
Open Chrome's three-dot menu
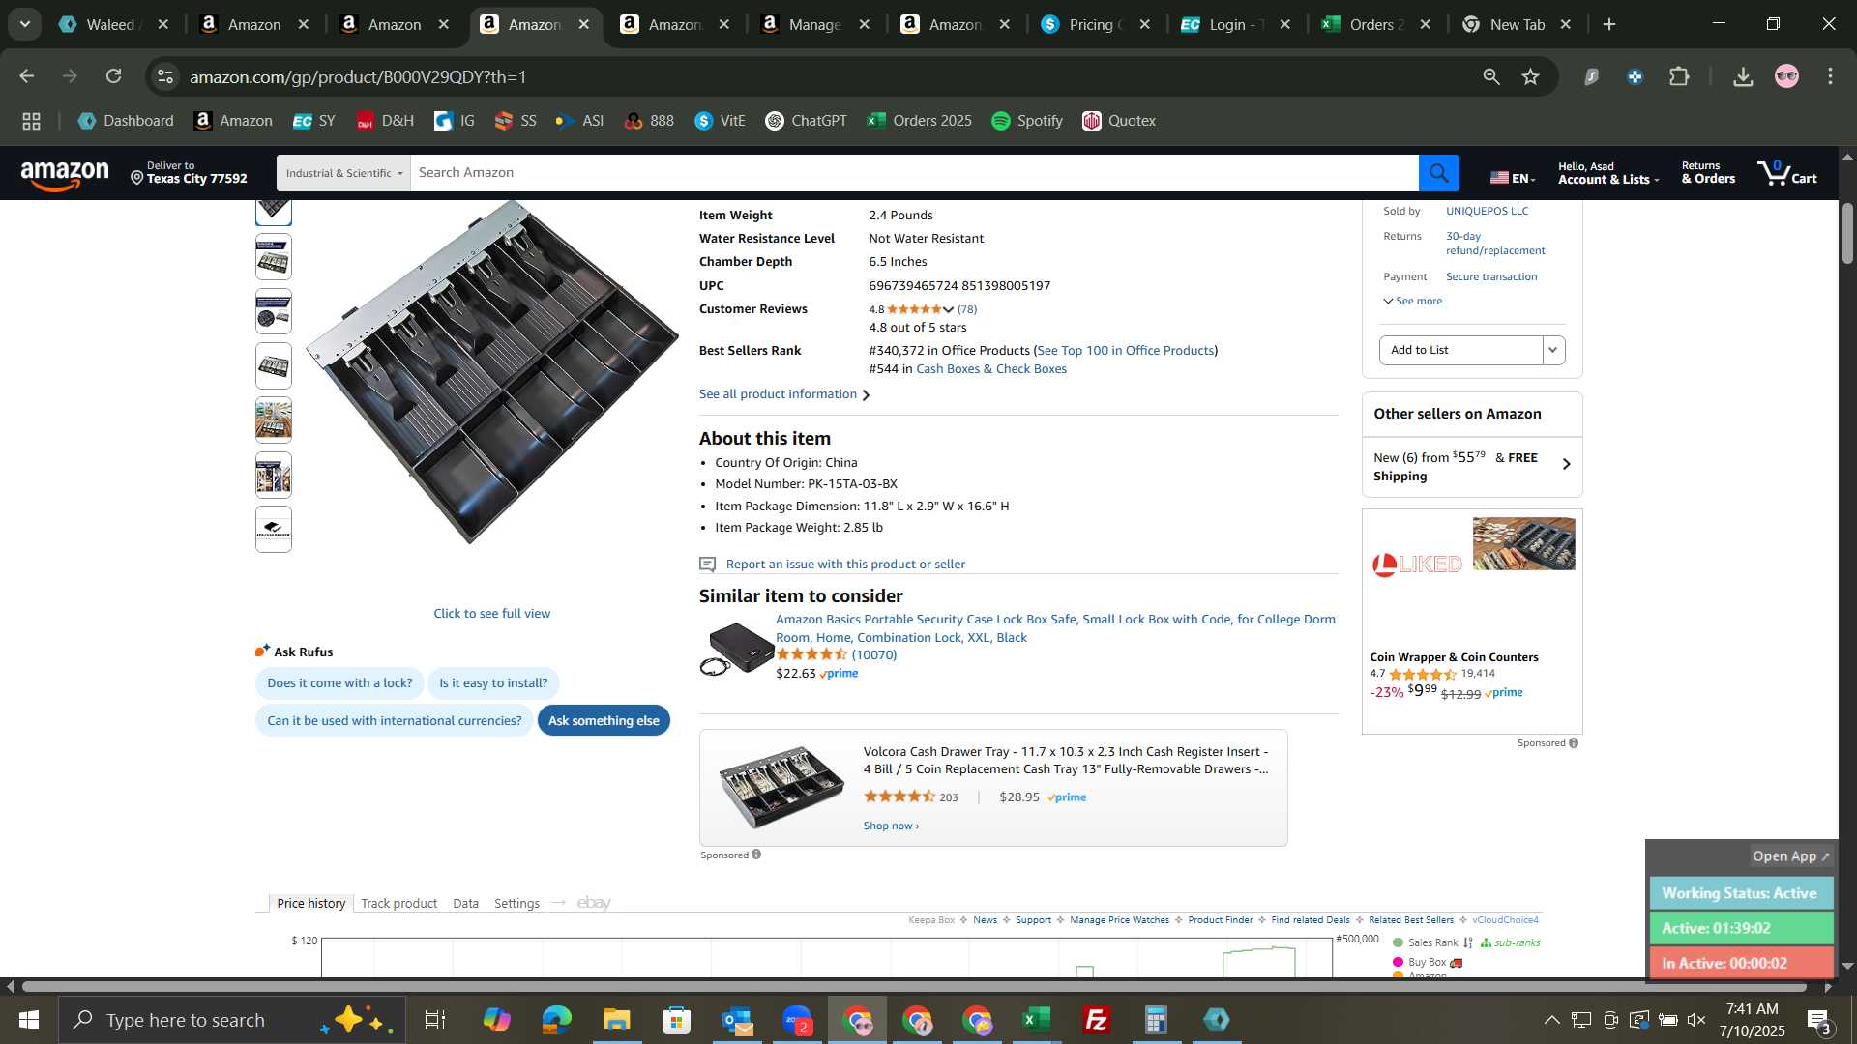1830,76
